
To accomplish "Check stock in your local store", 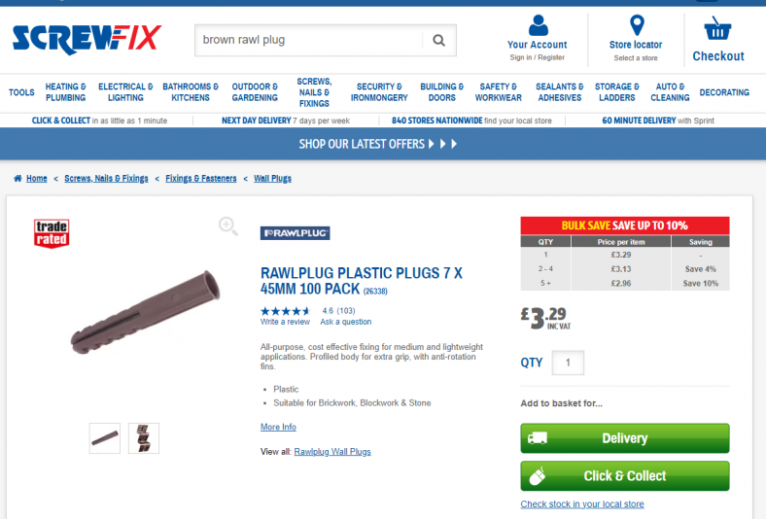I will [582, 503].
